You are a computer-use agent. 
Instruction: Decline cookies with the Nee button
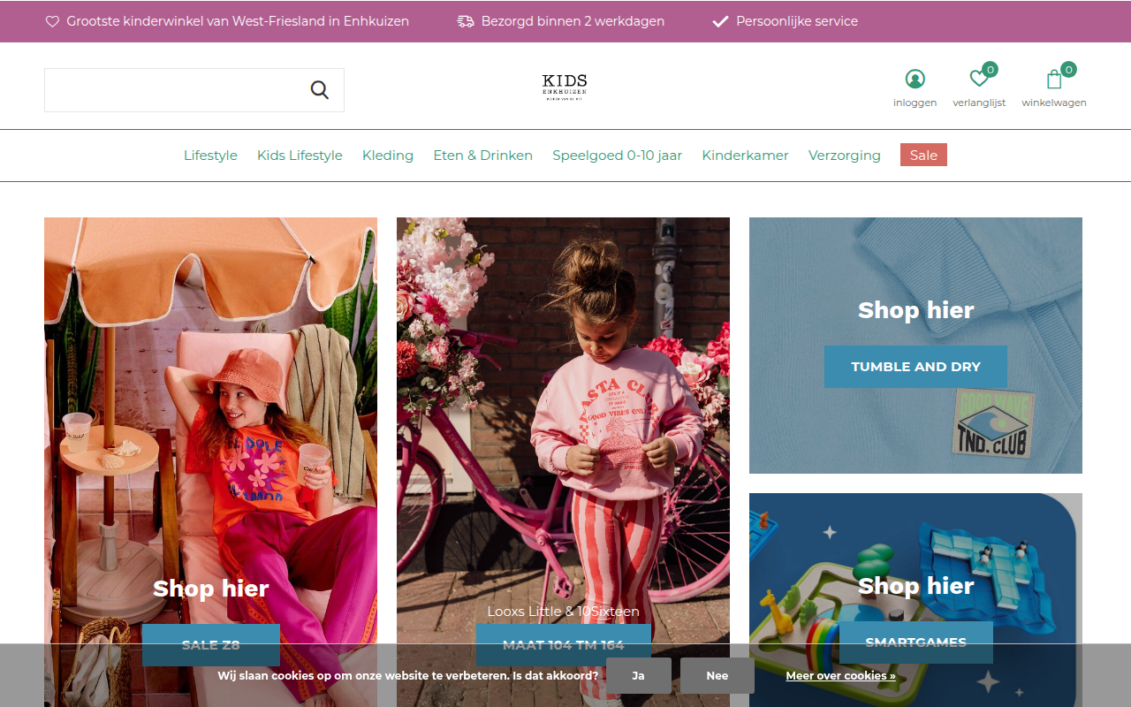(717, 675)
